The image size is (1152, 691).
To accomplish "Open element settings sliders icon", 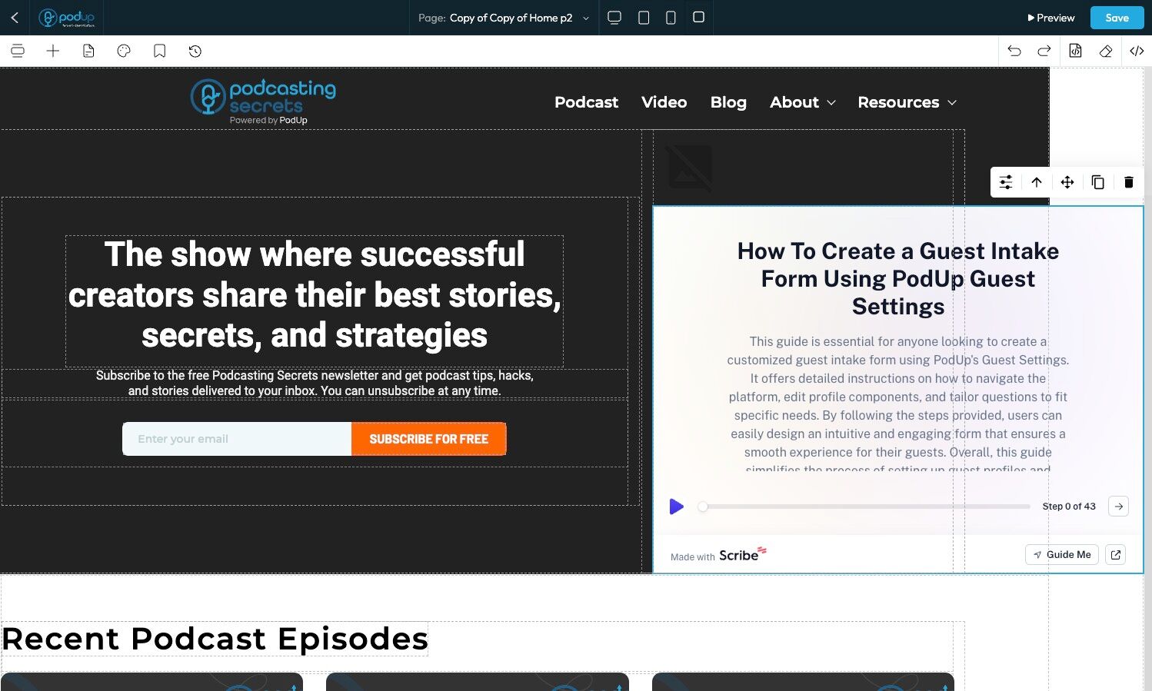I will (x=1006, y=182).
